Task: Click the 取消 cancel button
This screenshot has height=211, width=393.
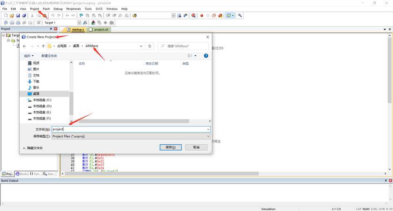Action: click(x=196, y=147)
